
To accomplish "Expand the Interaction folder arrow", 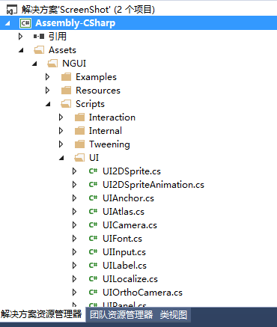I will click(61, 117).
